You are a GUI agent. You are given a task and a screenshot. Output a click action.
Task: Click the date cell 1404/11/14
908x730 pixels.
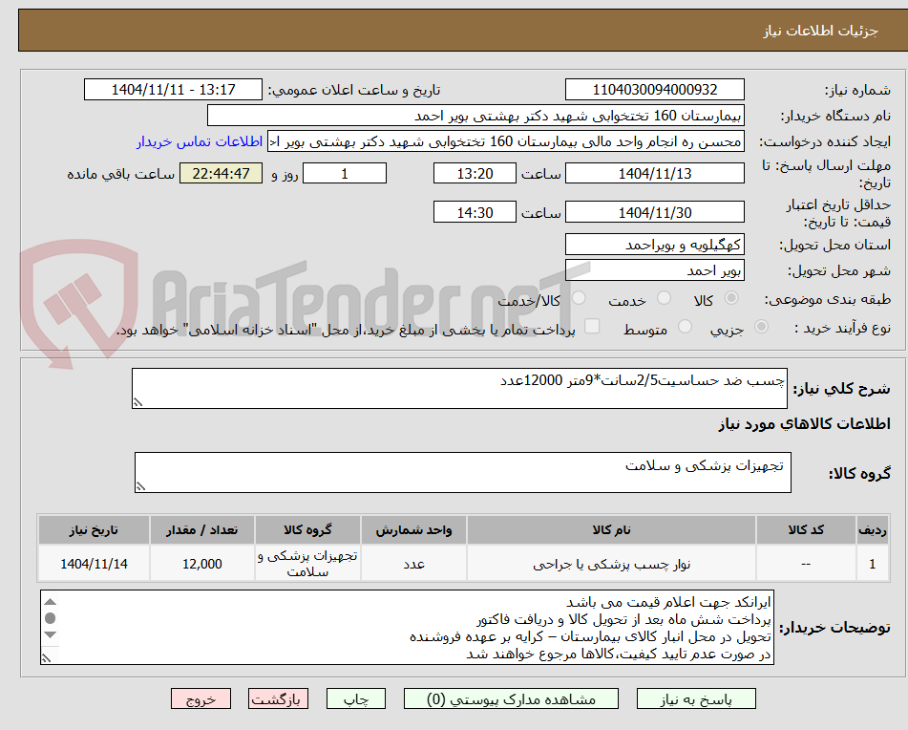pyautogui.click(x=94, y=564)
